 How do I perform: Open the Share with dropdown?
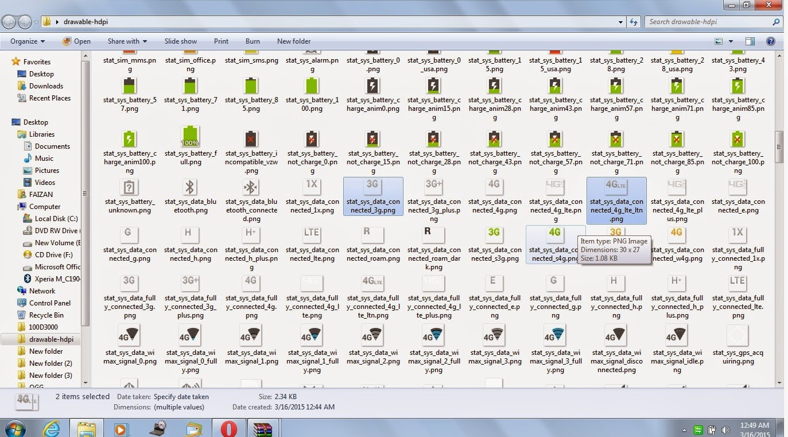[x=127, y=41]
